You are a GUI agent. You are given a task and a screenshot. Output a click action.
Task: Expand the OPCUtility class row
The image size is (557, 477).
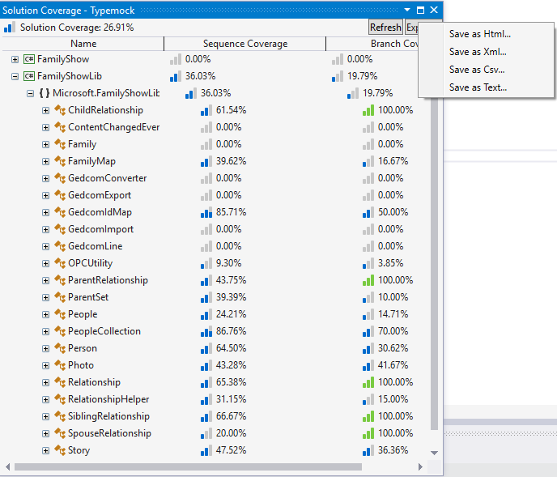46,264
